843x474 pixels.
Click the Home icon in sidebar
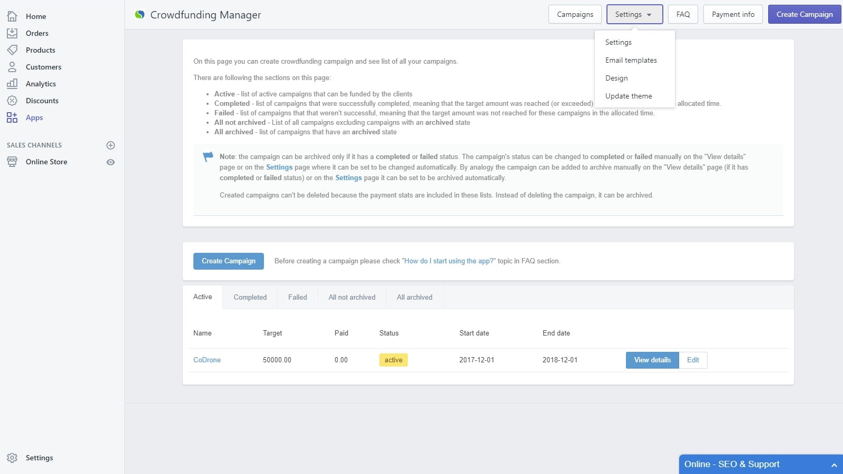pos(12,16)
